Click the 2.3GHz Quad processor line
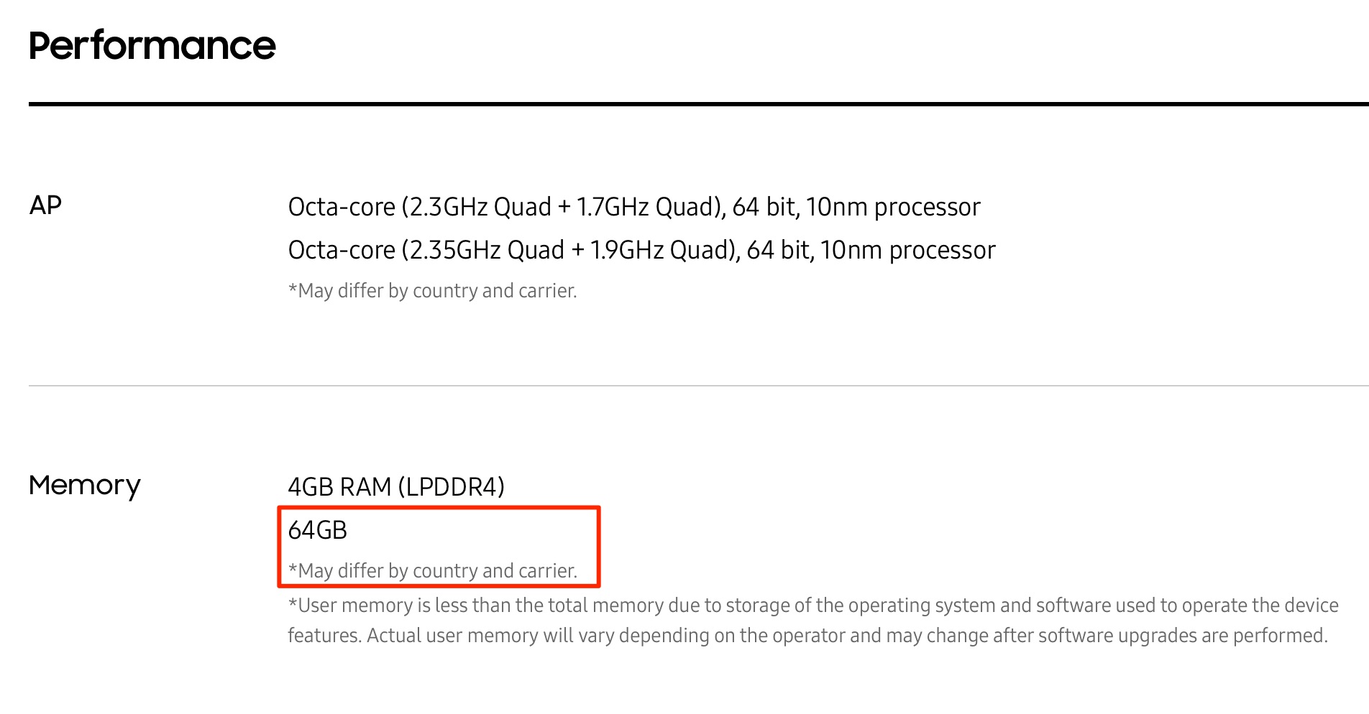 pyautogui.click(x=633, y=207)
